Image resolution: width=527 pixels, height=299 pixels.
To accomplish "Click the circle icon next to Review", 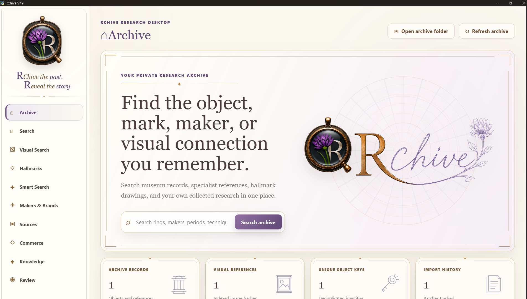I will 12,280.
